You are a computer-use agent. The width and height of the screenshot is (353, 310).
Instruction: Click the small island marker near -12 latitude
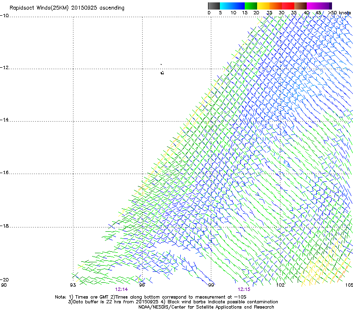[162, 72]
